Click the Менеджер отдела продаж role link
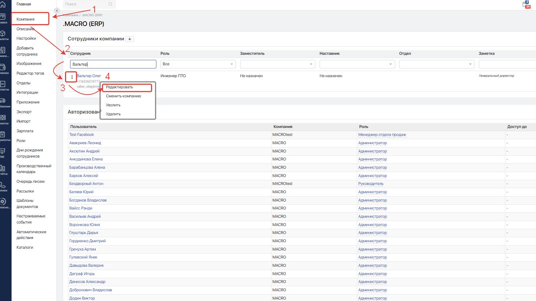The height and width of the screenshot is (301, 536). [382, 135]
